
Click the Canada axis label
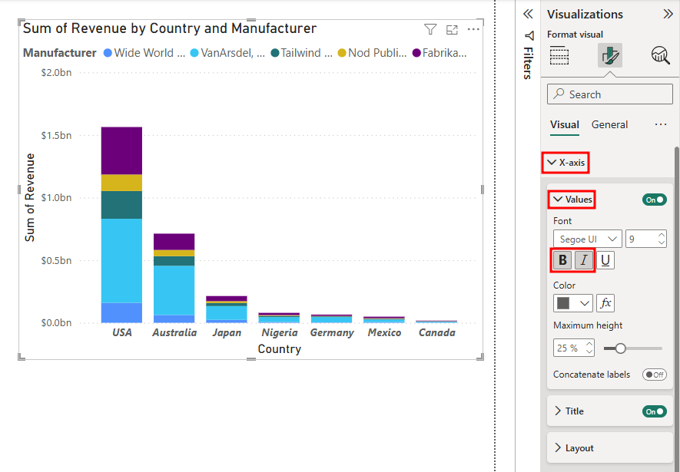click(437, 332)
